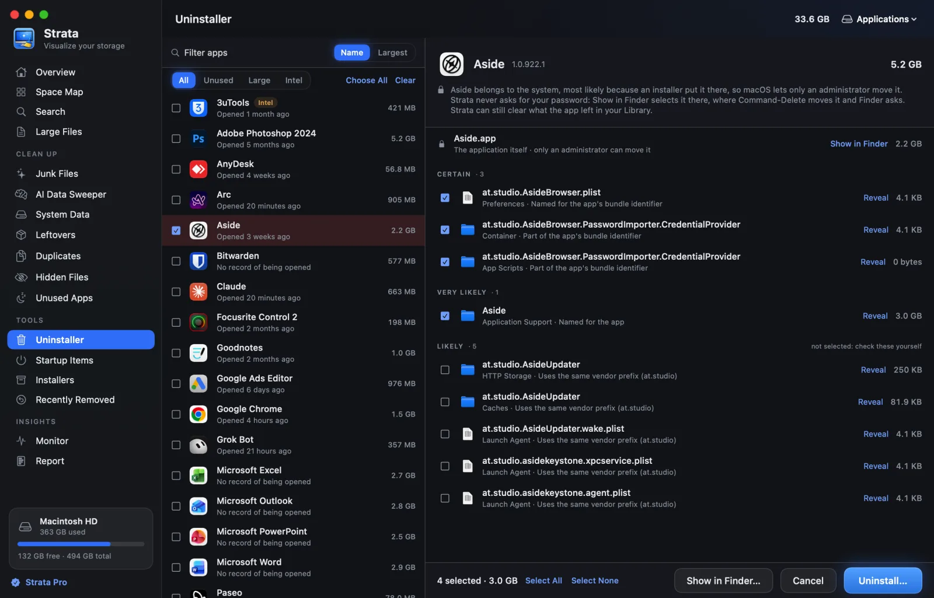This screenshot has width=934, height=598.
Task: Click the Bitwarden shield icon
Action: pos(198,261)
